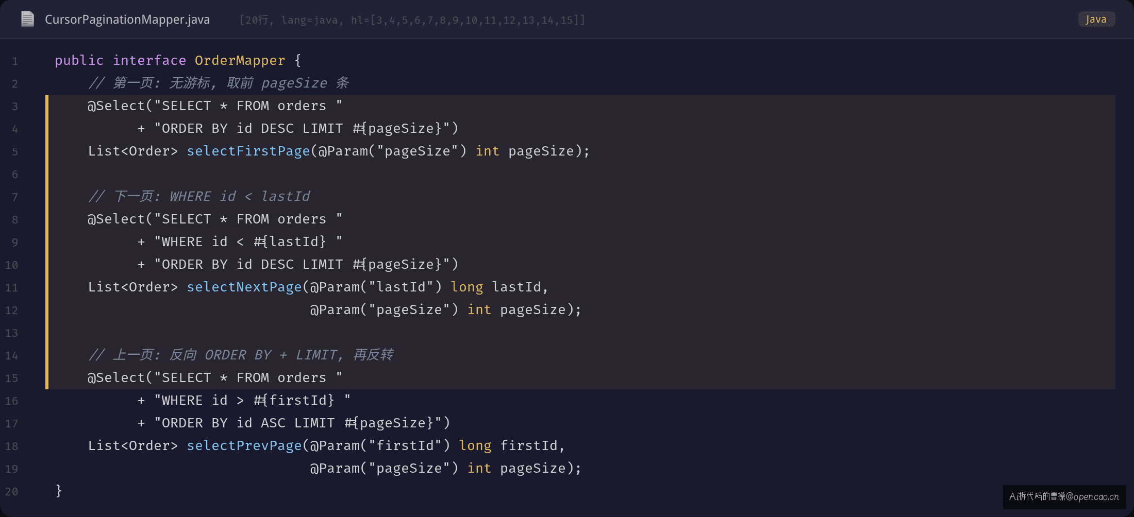The height and width of the screenshot is (517, 1134).
Task: Click the "long" keyword before lastId
Action: 467,287
